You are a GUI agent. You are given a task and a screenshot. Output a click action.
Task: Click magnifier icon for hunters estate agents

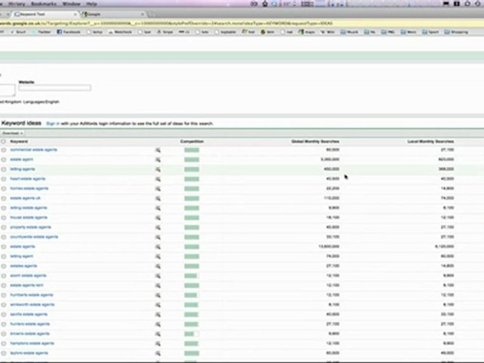pyautogui.click(x=158, y=324)
